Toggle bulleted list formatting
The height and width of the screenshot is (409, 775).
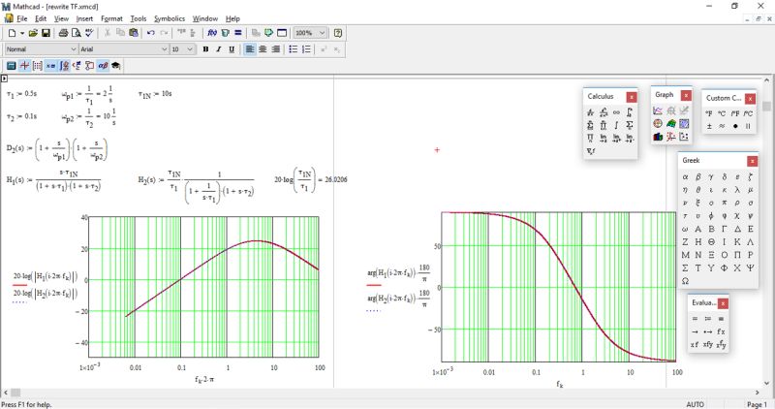pyautogui.click(x=294, y=49)
